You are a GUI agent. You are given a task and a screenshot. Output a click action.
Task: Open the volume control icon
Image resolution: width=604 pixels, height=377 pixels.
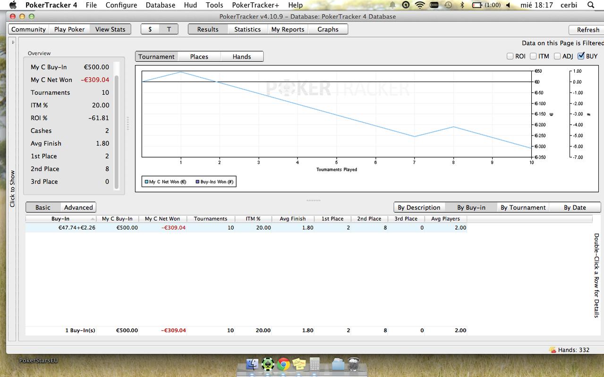pos(509,5)
